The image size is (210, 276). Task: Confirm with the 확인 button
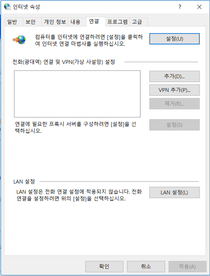pos(104,267)
